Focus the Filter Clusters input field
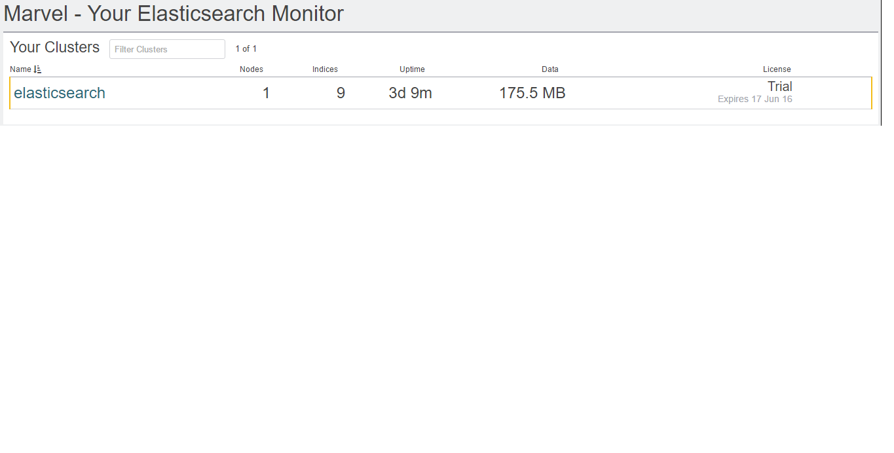The image size is (894, 453). (167, 49)
